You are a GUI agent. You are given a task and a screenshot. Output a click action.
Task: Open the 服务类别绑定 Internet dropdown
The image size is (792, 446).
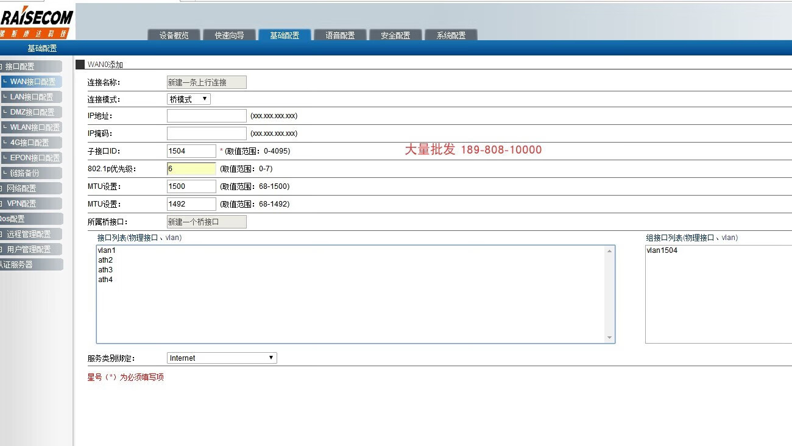pyautogui.click(x=222, y=358)
